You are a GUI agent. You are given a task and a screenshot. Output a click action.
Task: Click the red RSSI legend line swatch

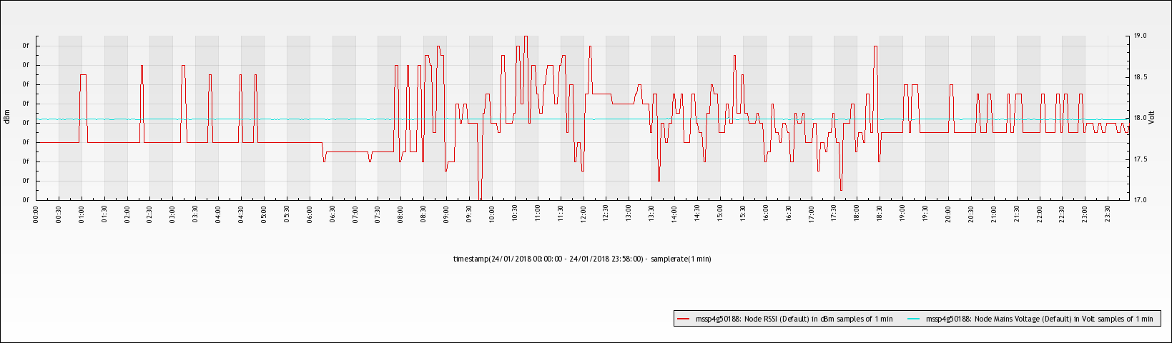(x=683, y=319)
